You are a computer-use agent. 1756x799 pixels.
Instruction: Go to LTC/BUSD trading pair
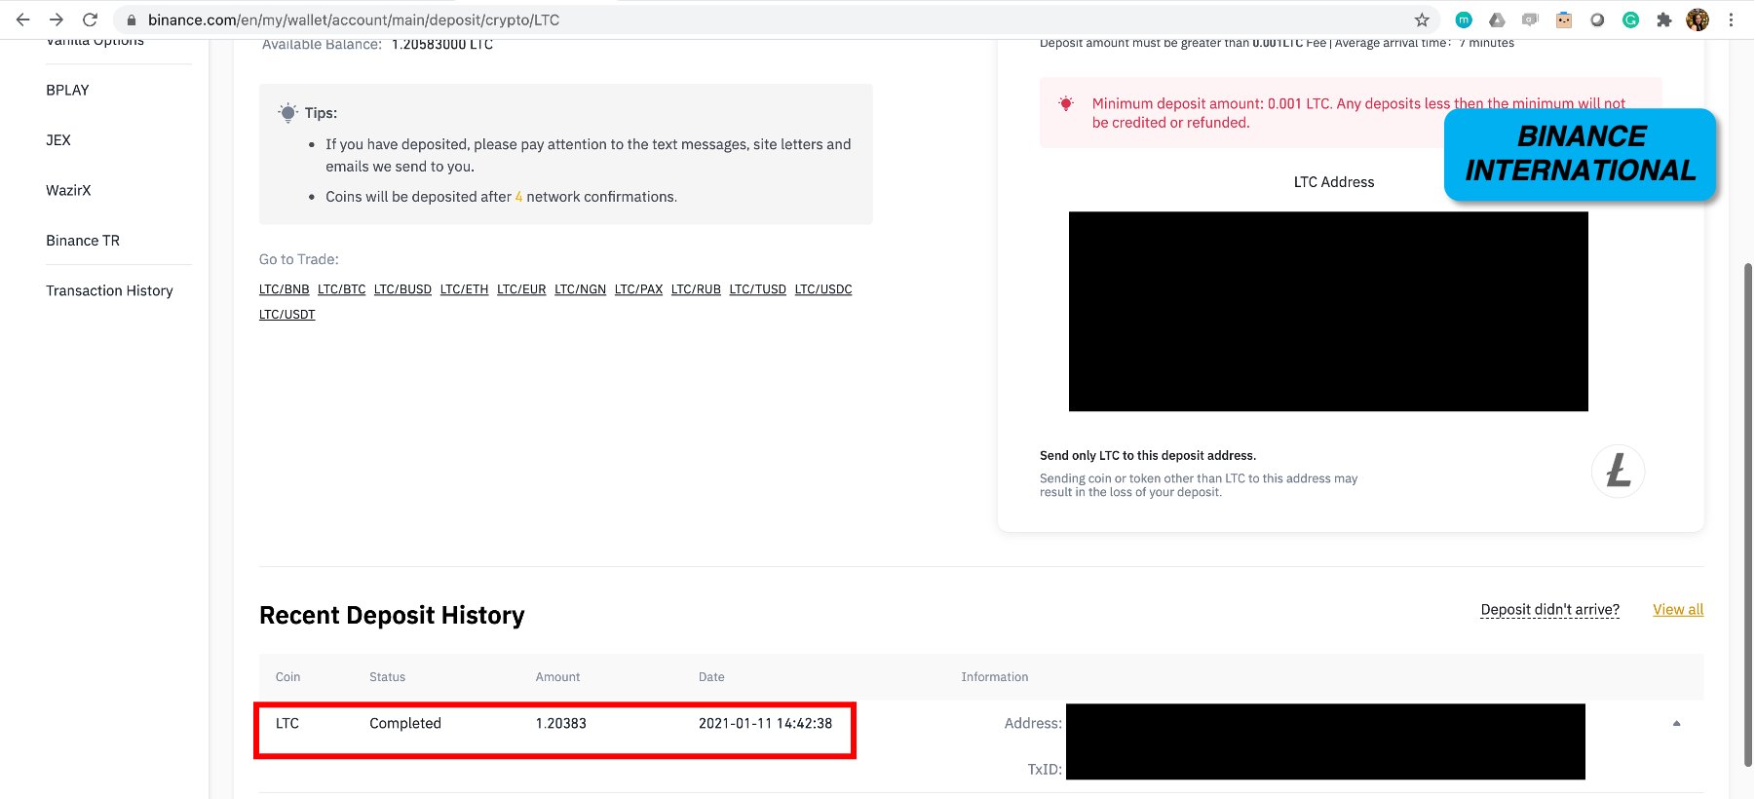402,289
